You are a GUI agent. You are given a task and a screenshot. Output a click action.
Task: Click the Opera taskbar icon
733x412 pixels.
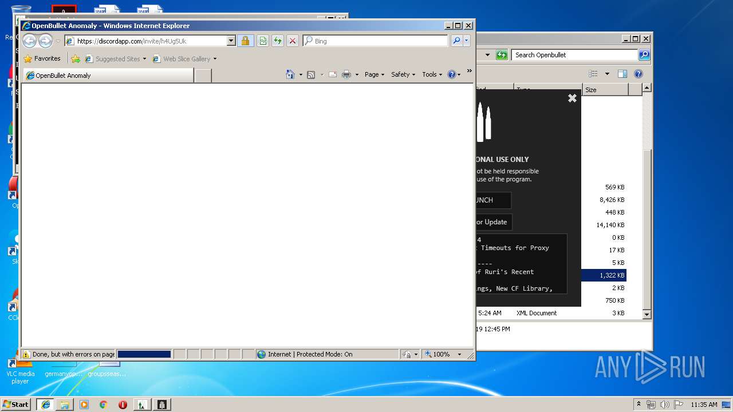123,405
